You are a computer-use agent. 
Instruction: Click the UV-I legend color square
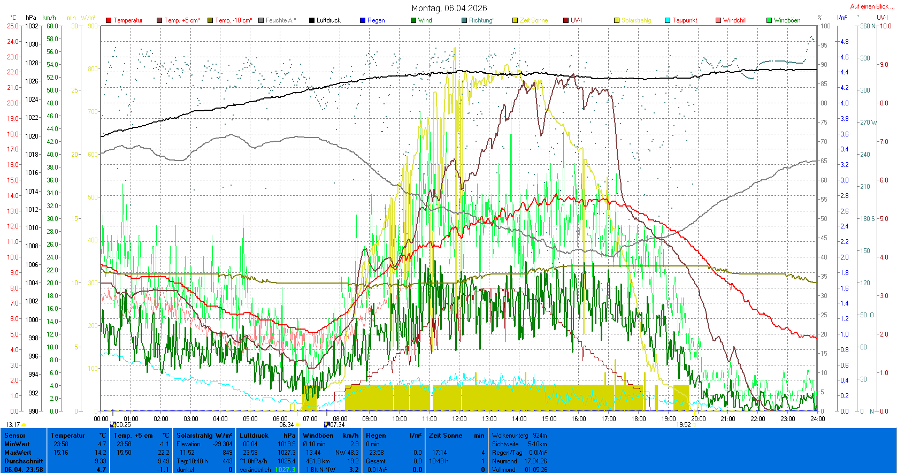click(566, 20)
